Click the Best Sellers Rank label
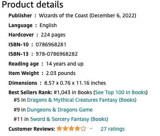This screenshot has height=136, width=160. click(30, 92)
